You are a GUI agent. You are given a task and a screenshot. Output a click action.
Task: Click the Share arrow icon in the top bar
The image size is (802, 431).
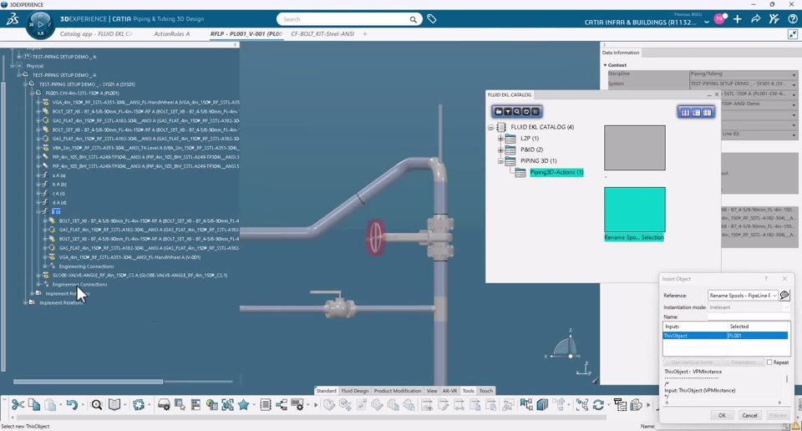[755, 19]
